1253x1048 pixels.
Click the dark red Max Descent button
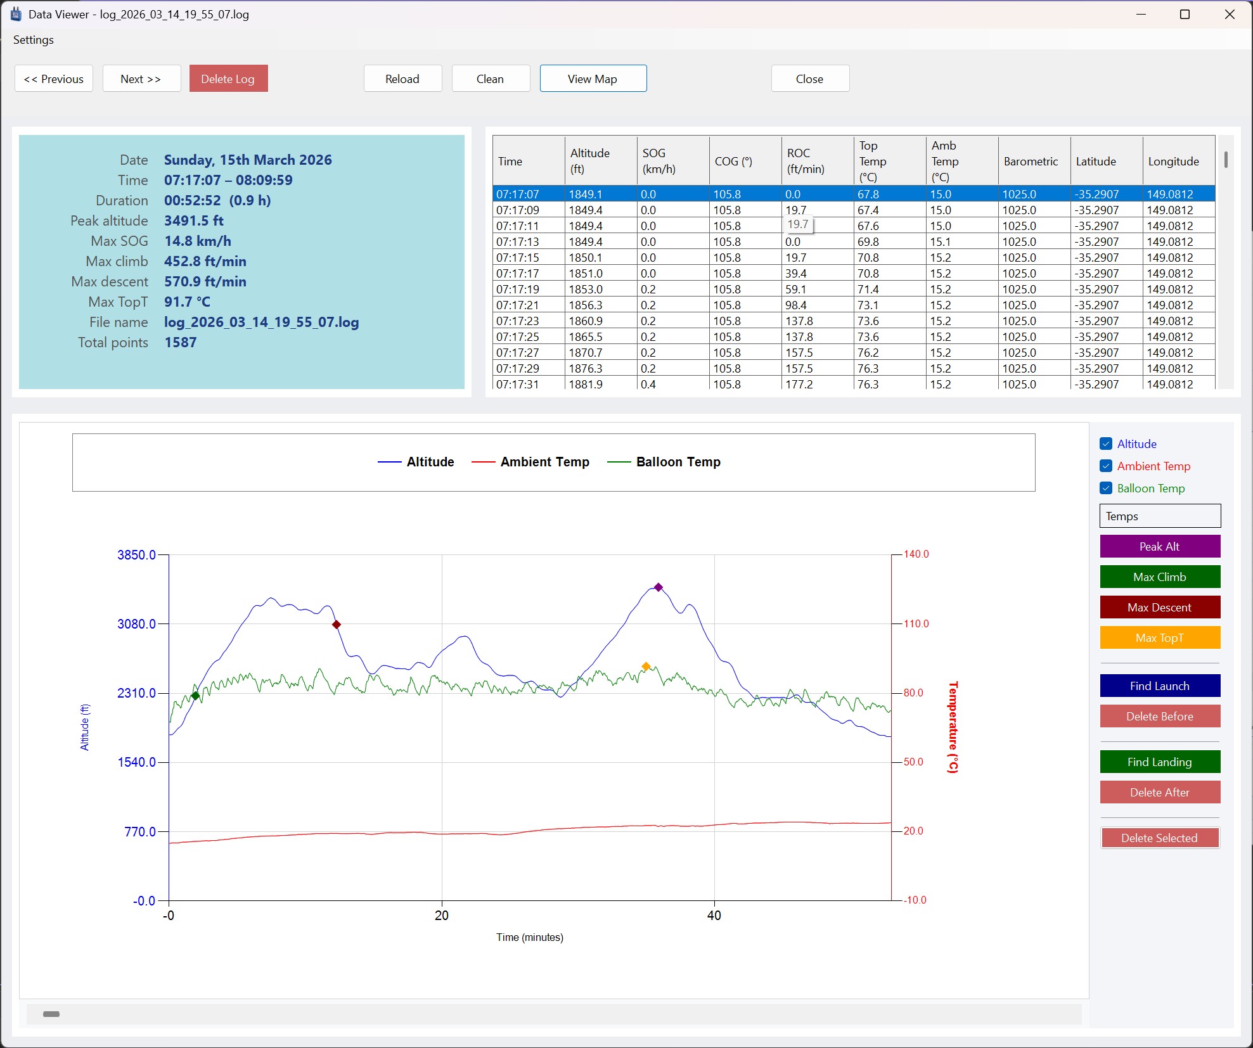(x=1160, y=607)
